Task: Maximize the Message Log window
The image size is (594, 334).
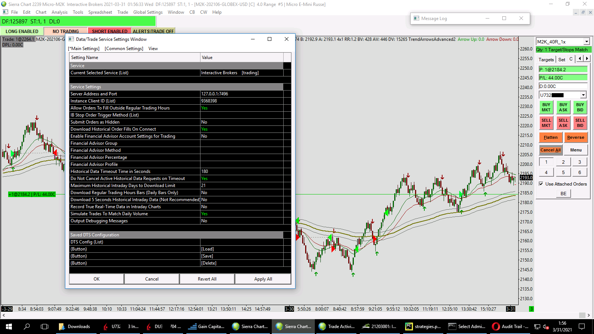Action: 504,18
